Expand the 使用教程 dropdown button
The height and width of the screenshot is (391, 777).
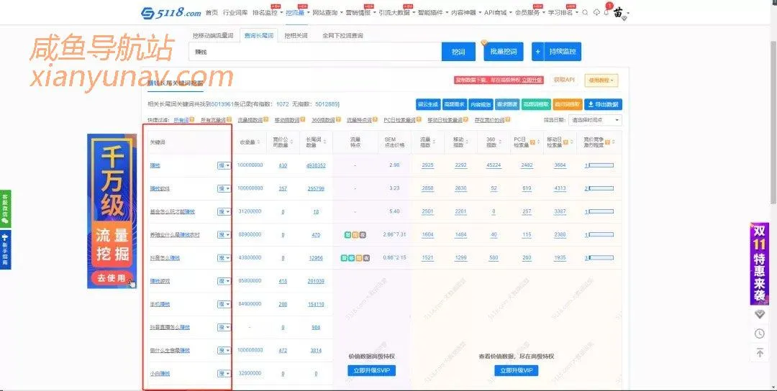point(601,80)
